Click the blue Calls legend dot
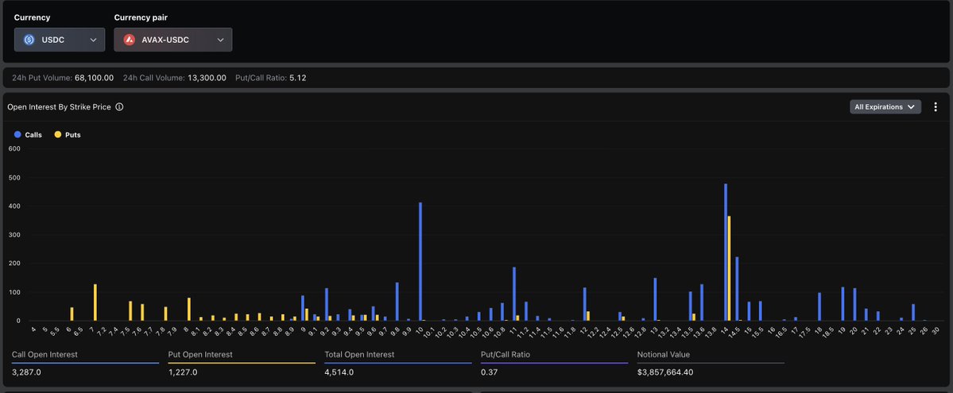 click(x=17, y=135)
